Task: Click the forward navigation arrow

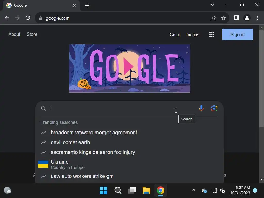Action: click(17, 18)
